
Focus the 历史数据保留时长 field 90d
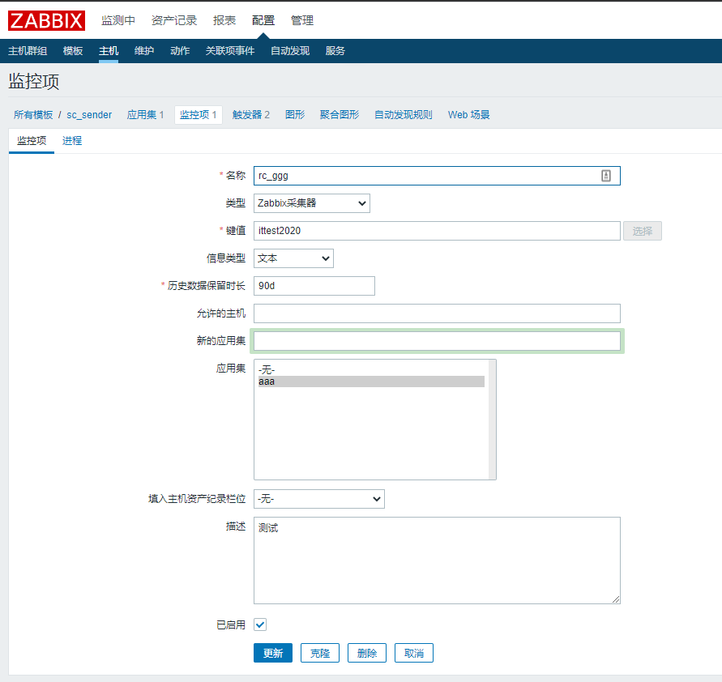[314, 286]
